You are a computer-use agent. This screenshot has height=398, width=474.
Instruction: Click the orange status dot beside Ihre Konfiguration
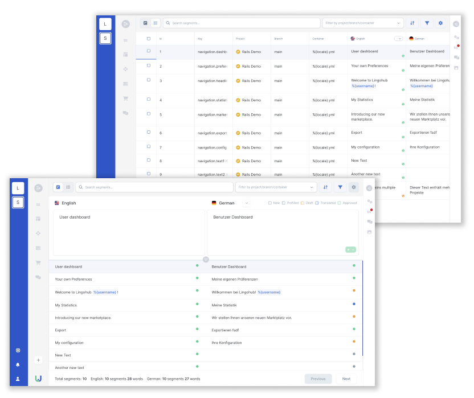click(354, 342)
